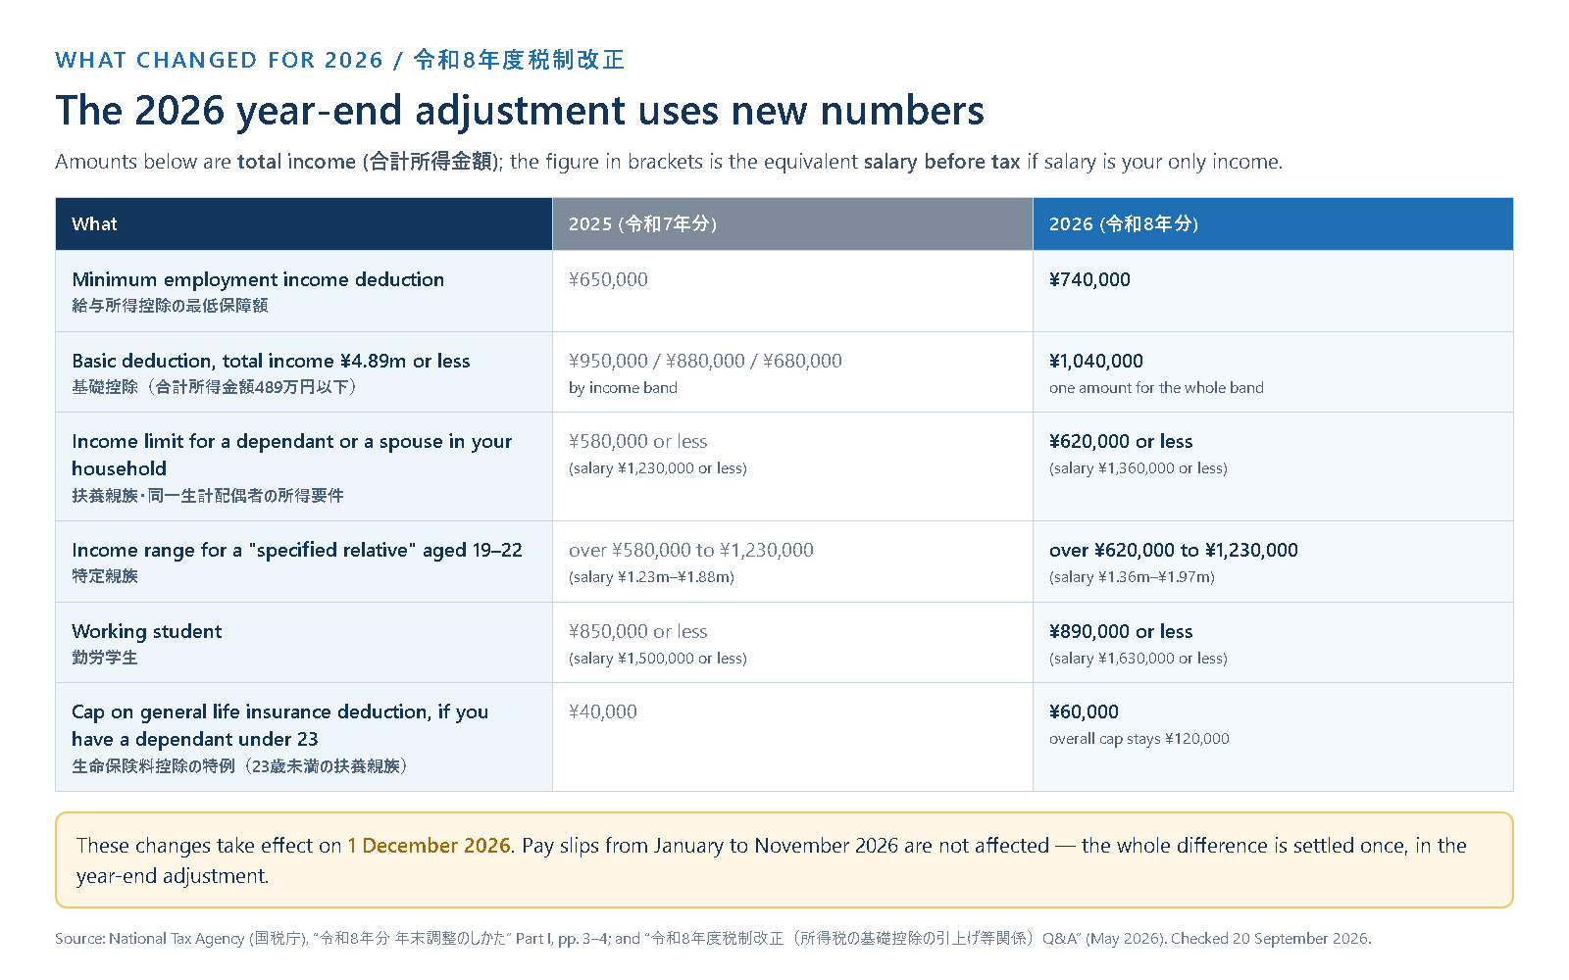This screenshot has height=980, width=1569.
Task: Click the 'Amounts below are total income' intro sentence
Action: [x=669, y=162]
